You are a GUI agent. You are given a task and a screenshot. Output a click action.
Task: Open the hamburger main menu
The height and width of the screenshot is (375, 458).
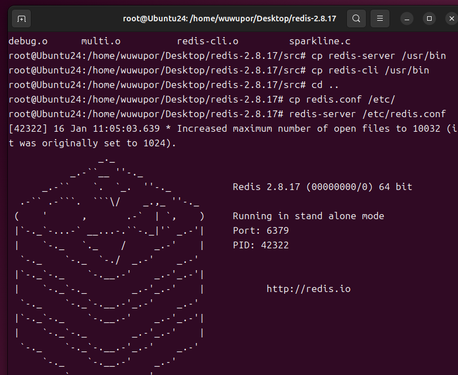click(380, 18)
